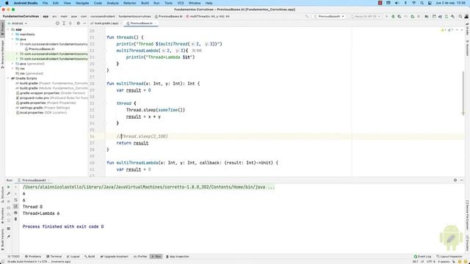
Task: Open the TODO tool window
Action: [14, 257]
